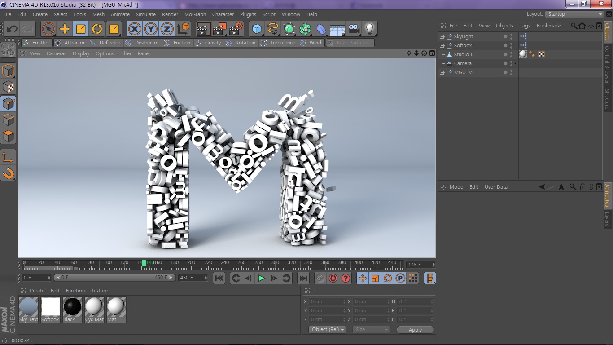613x345 pixels.
Task: Activate the Scale tool in top toolbar
Action: [x=81, y=29]
